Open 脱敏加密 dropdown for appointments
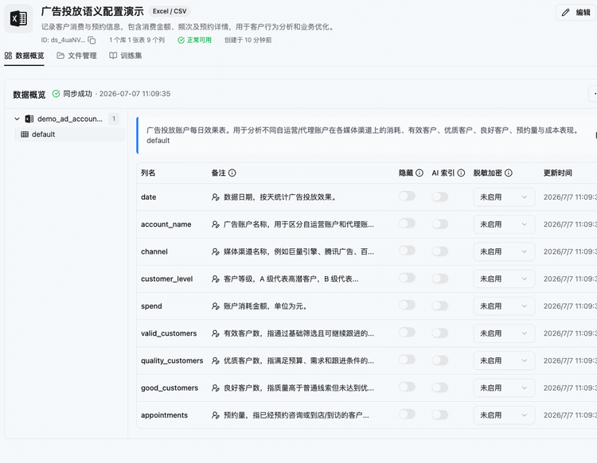This screenshot has width=597, height=463. tap(504, 415)
